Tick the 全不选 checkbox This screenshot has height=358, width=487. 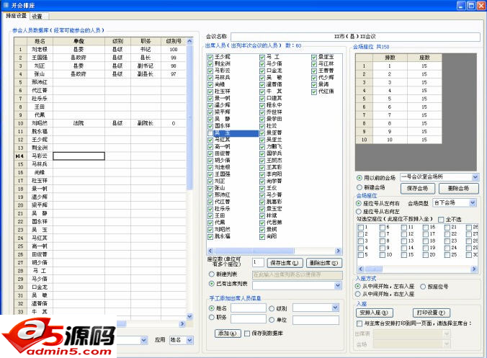[441, 220]
